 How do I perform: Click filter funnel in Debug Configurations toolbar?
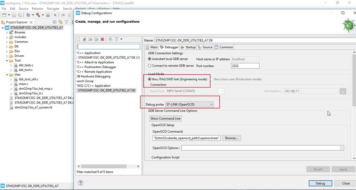pos(116,39)
